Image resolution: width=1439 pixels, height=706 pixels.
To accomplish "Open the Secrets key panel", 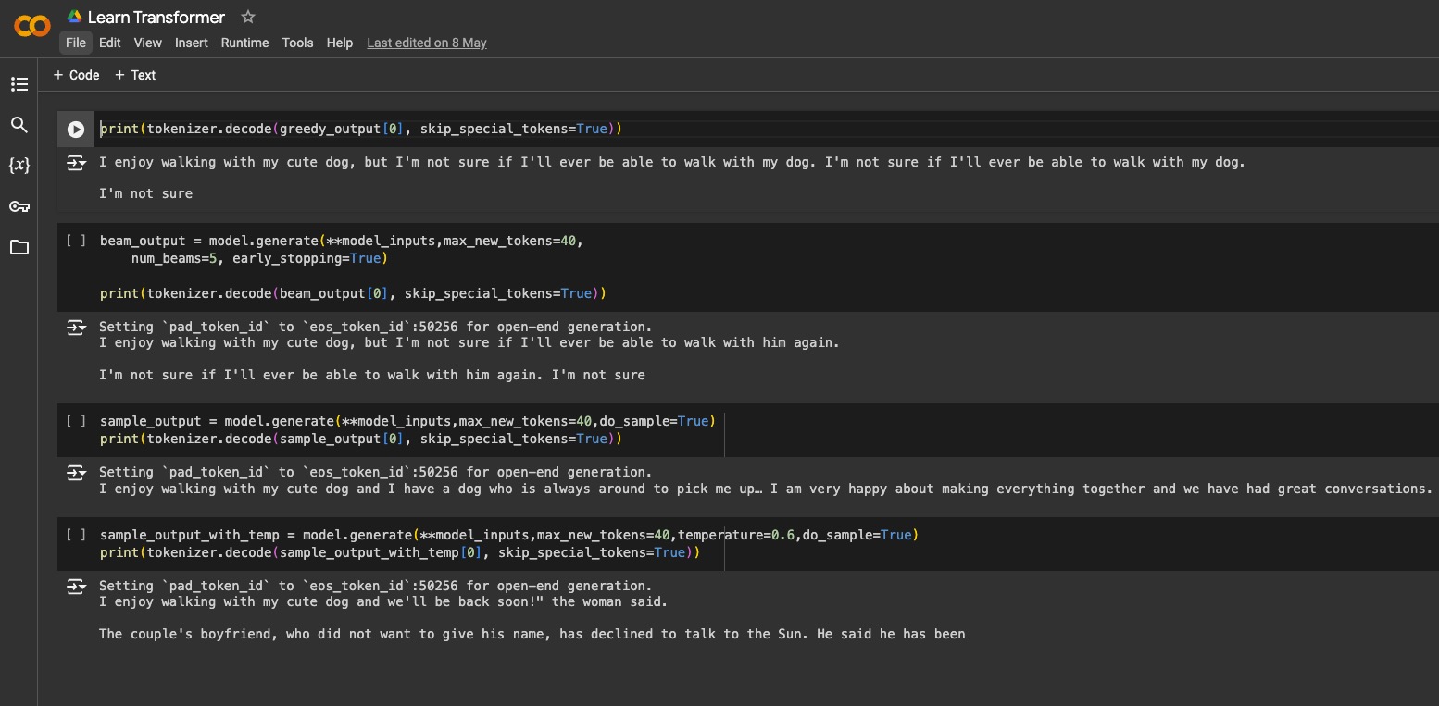I will (19, 206).
